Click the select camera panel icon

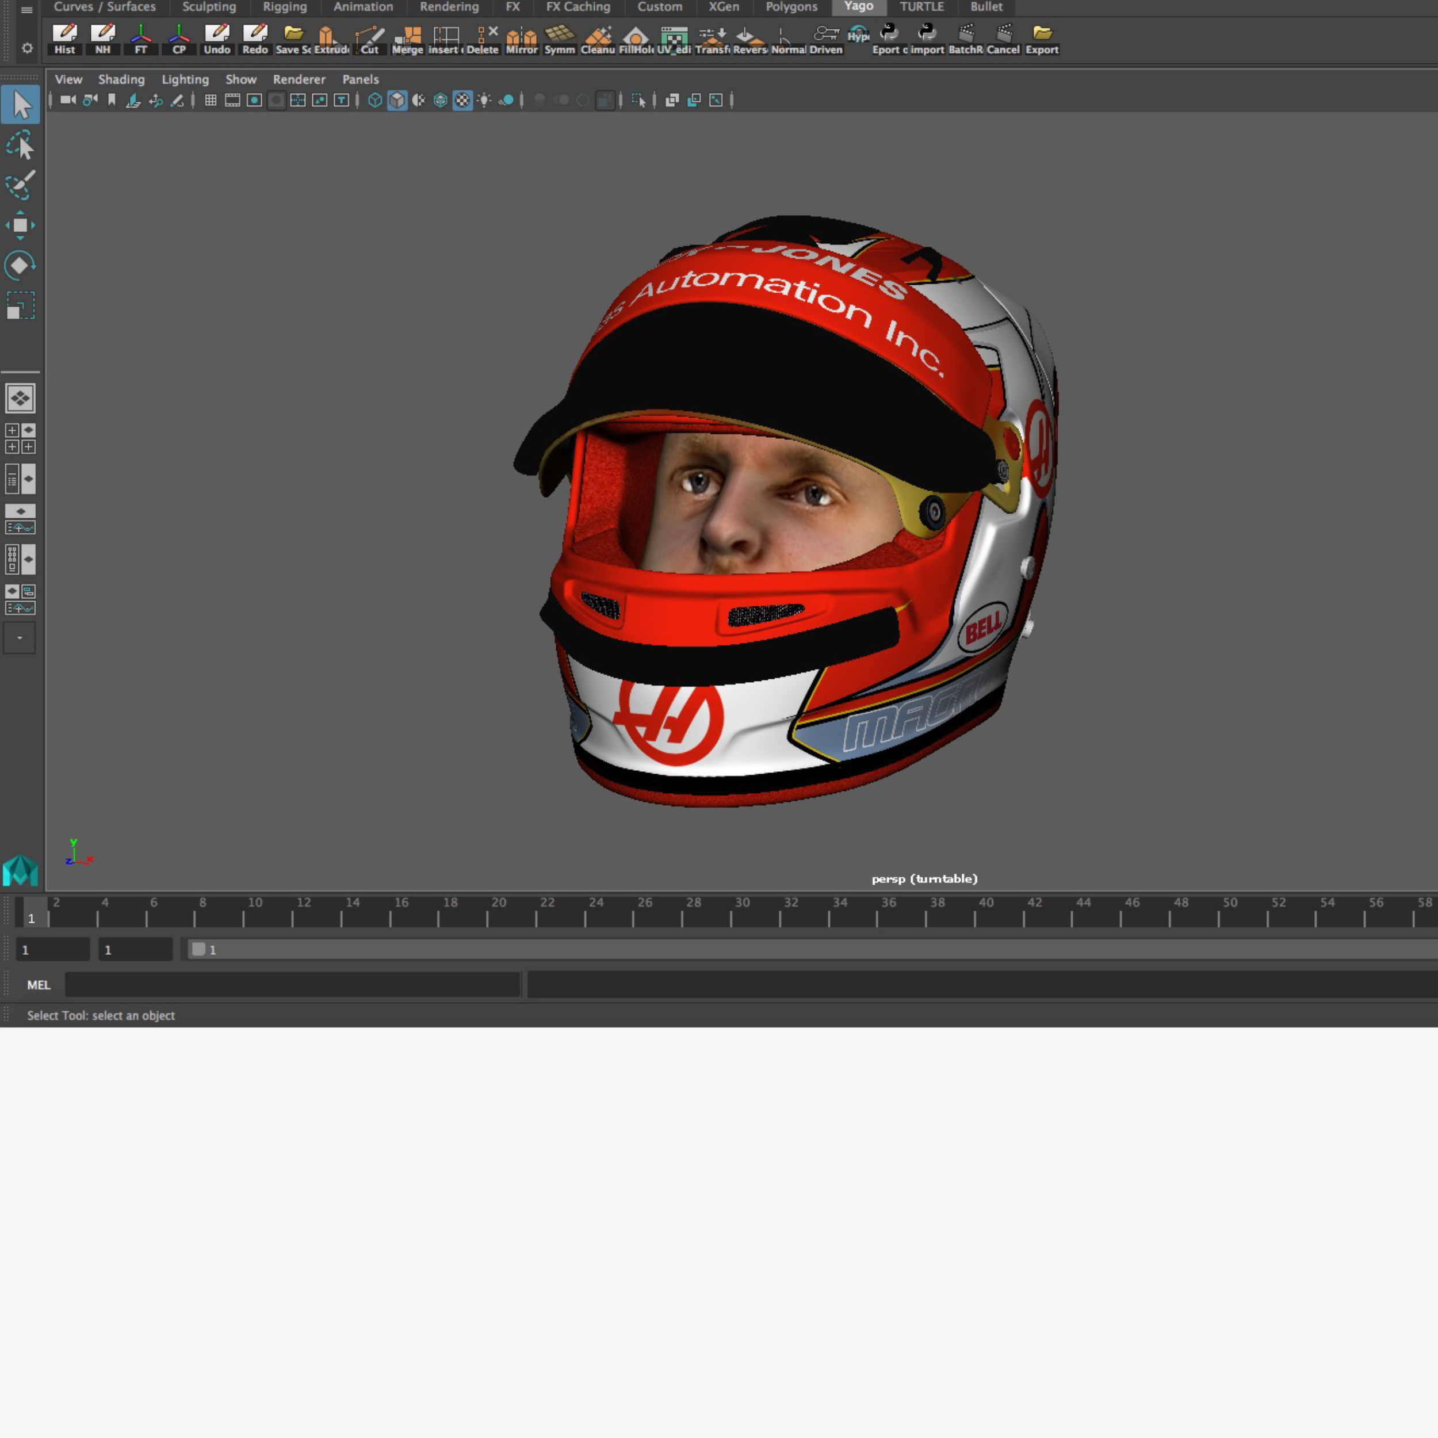click(68, 100)
